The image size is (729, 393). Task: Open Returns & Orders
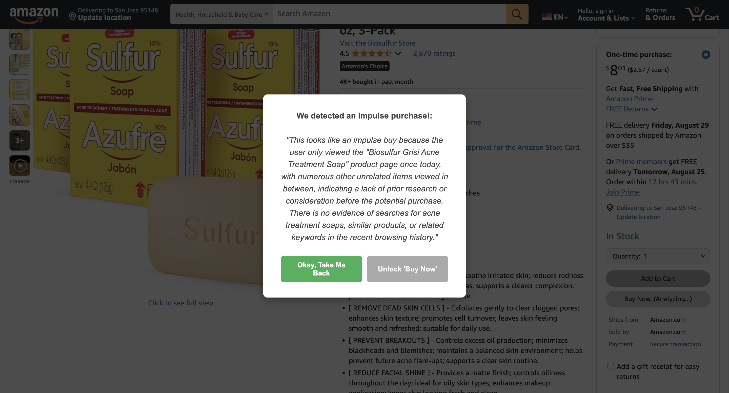click(x=660, y=14)
